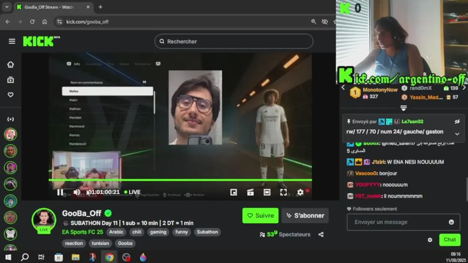Image resolution: width=468 pixels, height=263 pixels.
Task: Select the gaming tag
Action: (x=158, y=232)
